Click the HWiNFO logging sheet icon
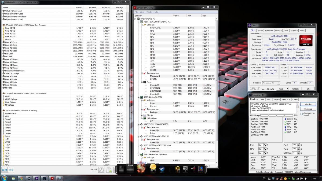 [109, 169]
